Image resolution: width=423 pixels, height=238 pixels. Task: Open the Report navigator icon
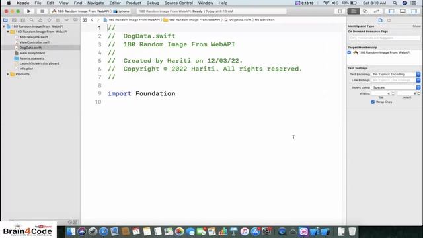(x=75, y=20)
